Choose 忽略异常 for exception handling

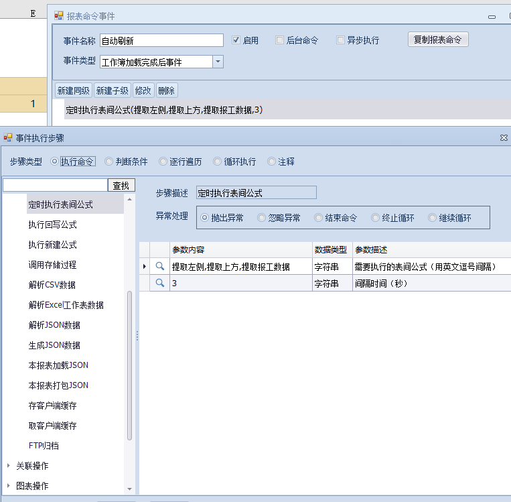click(262, 218)
